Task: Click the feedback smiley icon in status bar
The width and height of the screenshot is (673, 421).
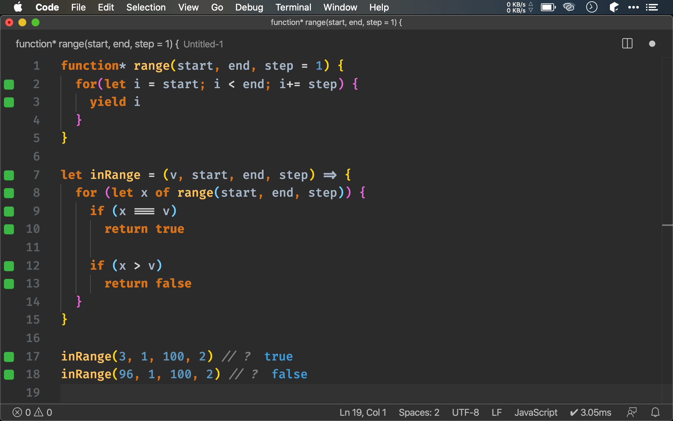Action: (x=632, y=412)
